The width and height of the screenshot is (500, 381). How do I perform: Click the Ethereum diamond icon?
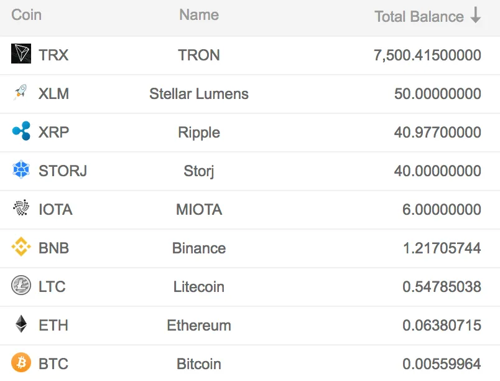[21, 324]
